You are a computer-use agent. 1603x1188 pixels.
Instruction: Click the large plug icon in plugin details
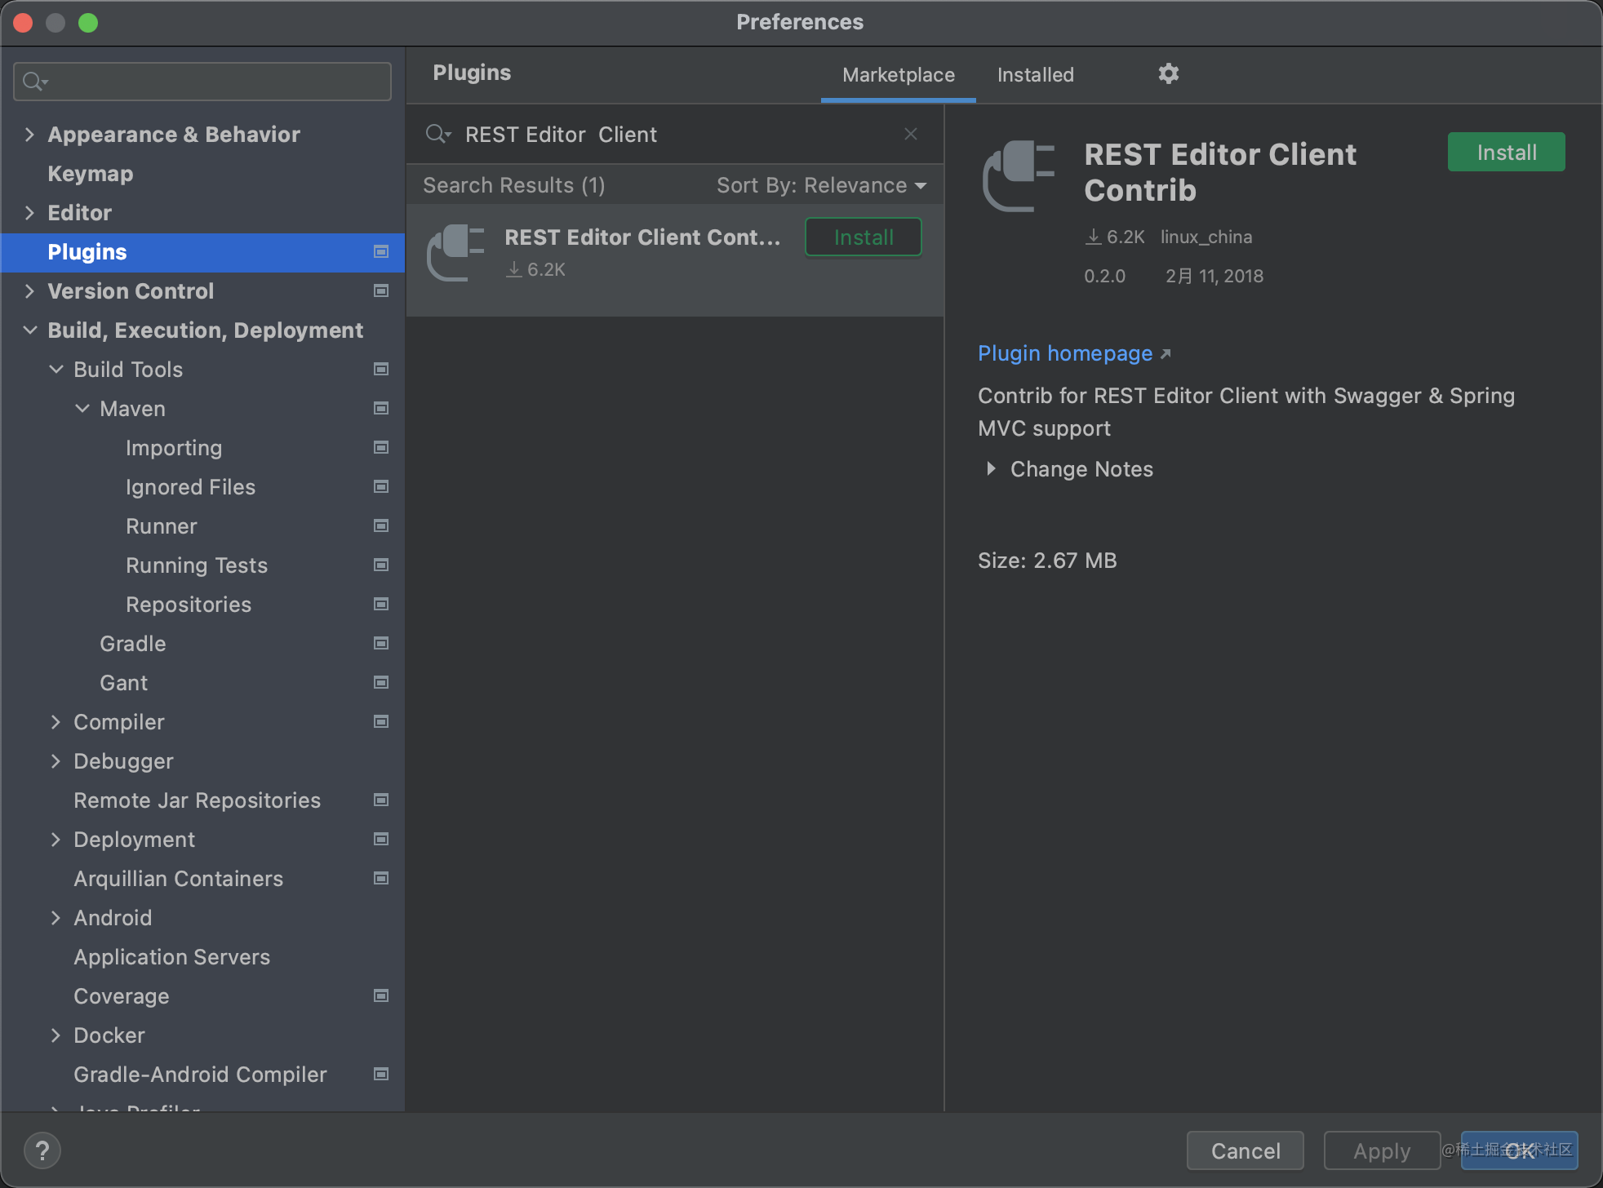1019,175
